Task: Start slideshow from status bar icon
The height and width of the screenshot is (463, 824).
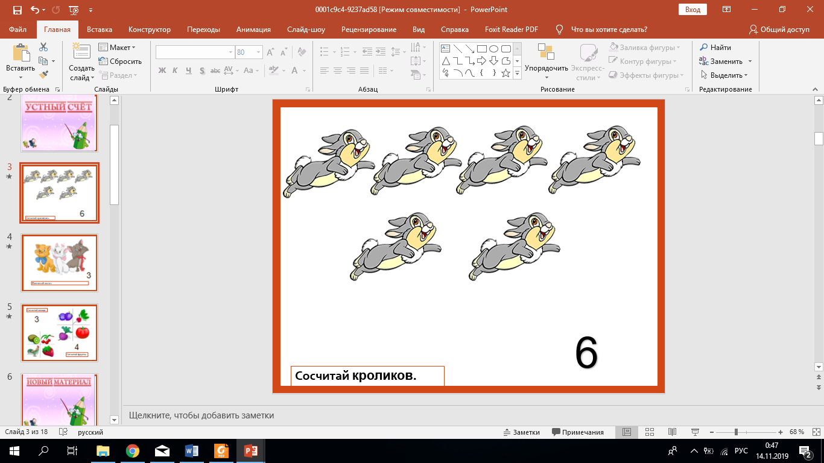Action: (x=695, y=432)
